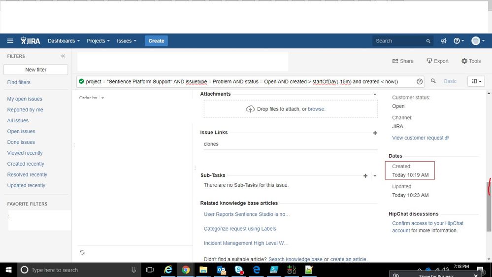Image resolution: width=492 pixels, height=277 pixels.
Task: Click the Export button
Action: tap(437, 61)
